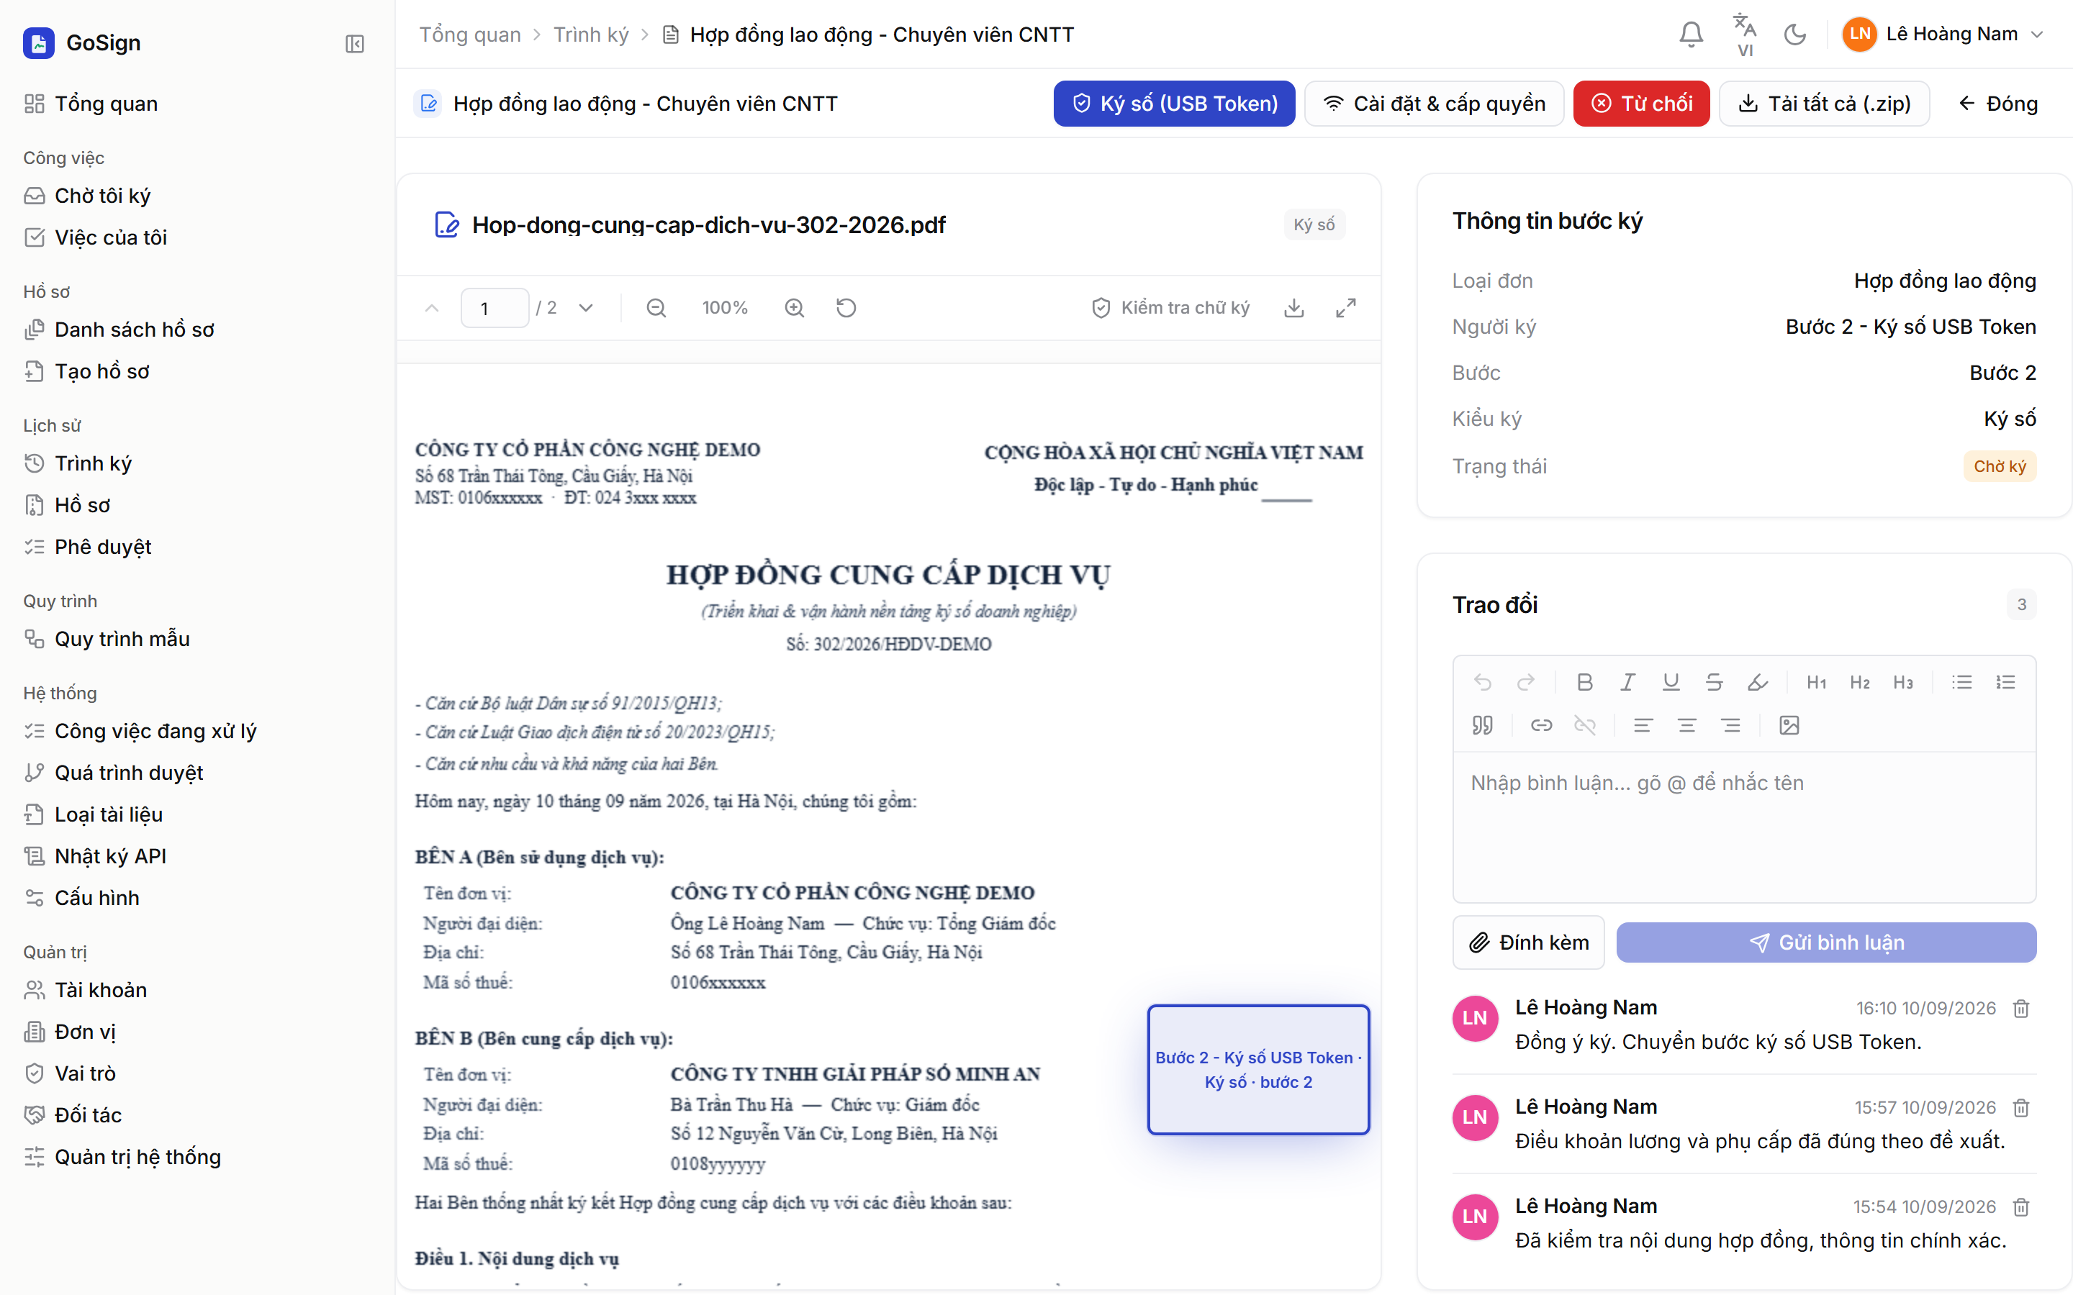Rotate the PDF page
The width and height of the screenshot is (2073, 1295).
click(846, 307)
